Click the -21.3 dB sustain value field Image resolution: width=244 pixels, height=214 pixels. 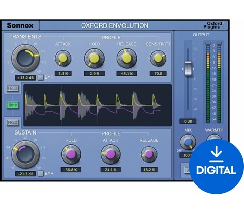(x=25, y=174)
